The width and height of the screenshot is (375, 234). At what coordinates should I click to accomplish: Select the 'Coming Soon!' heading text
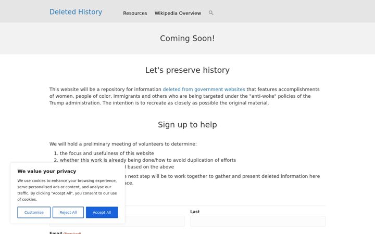187,38
